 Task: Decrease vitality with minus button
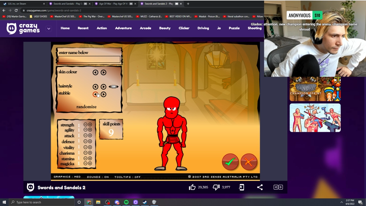point(85,147)
